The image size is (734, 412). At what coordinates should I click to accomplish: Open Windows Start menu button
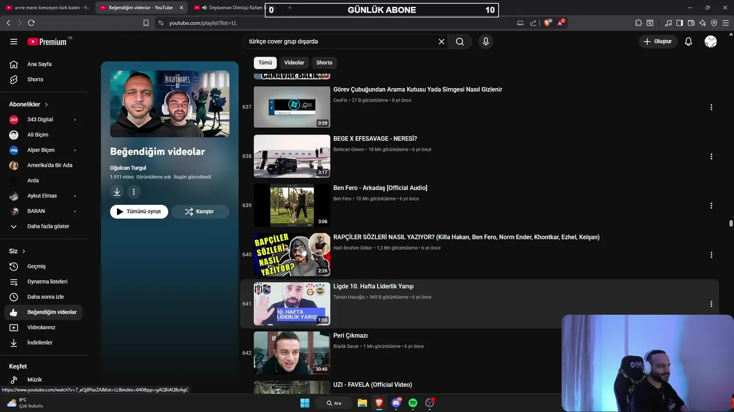coord(305,403)
